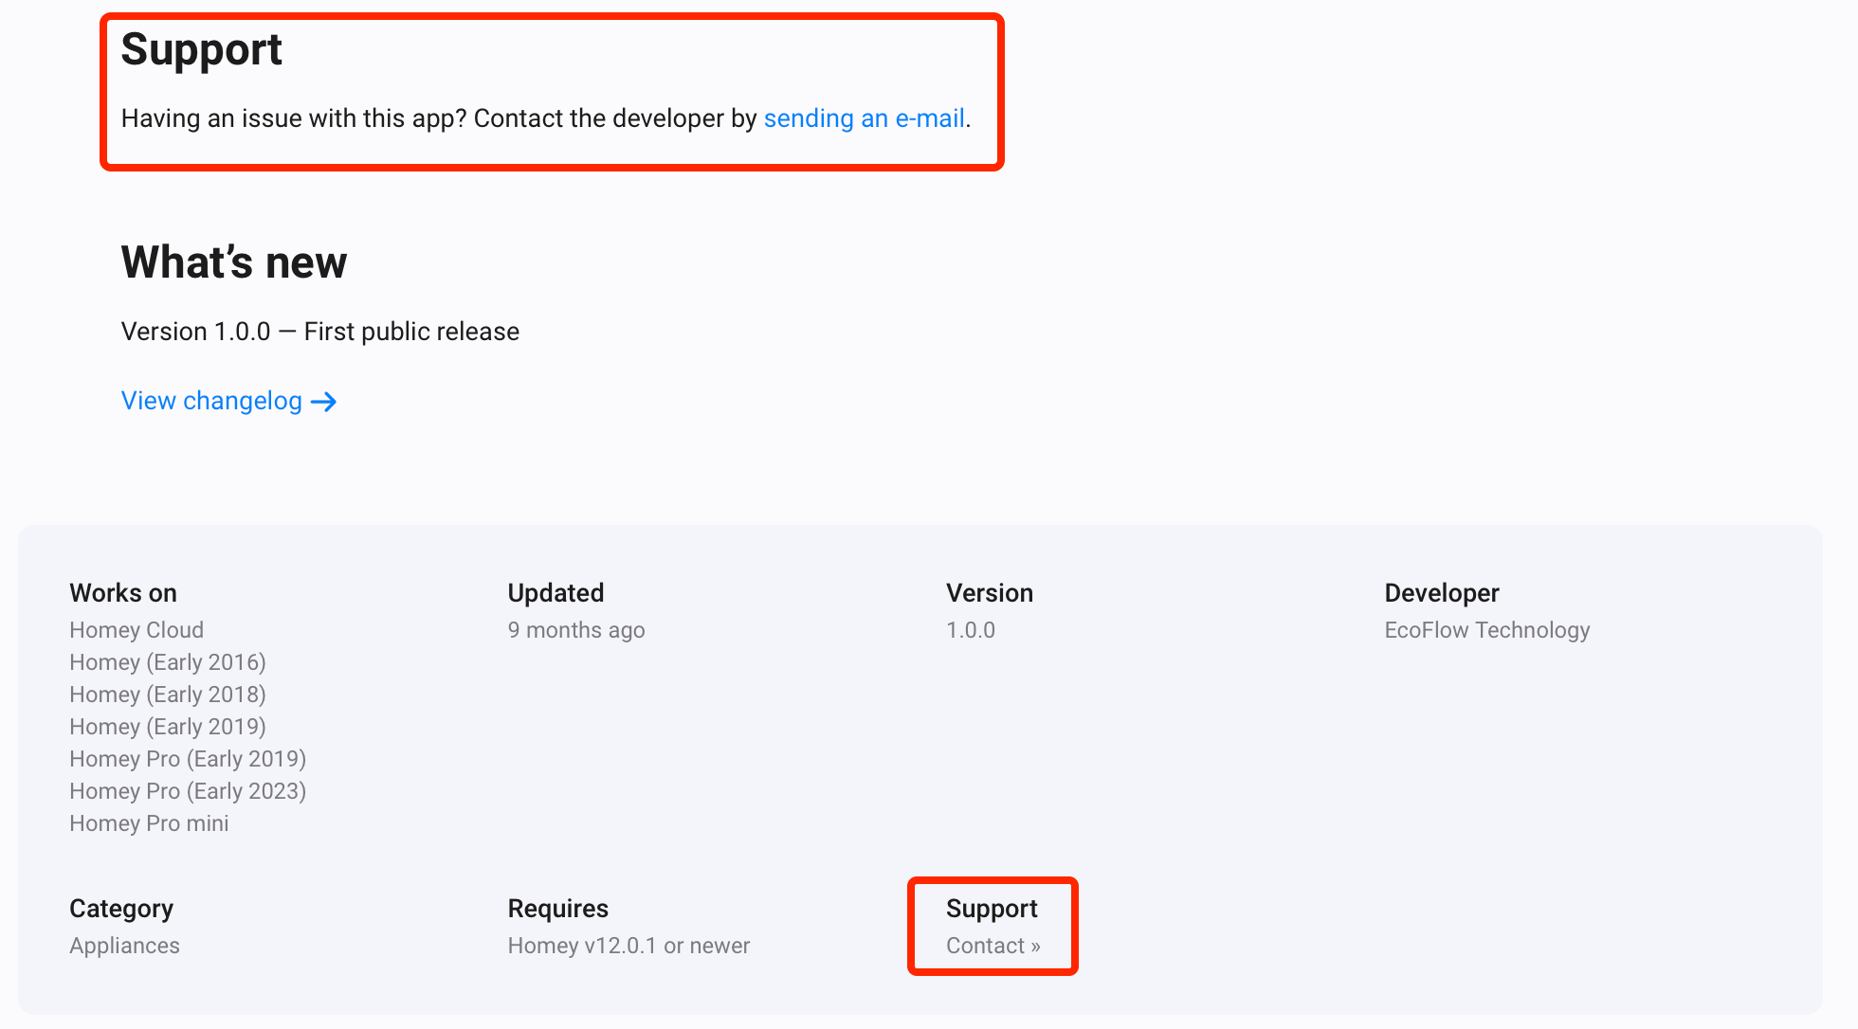This screenshot has width=1858, height=1029.
Task: Click Homey (Early 2016) entry
Action: [x=168, y=662]
